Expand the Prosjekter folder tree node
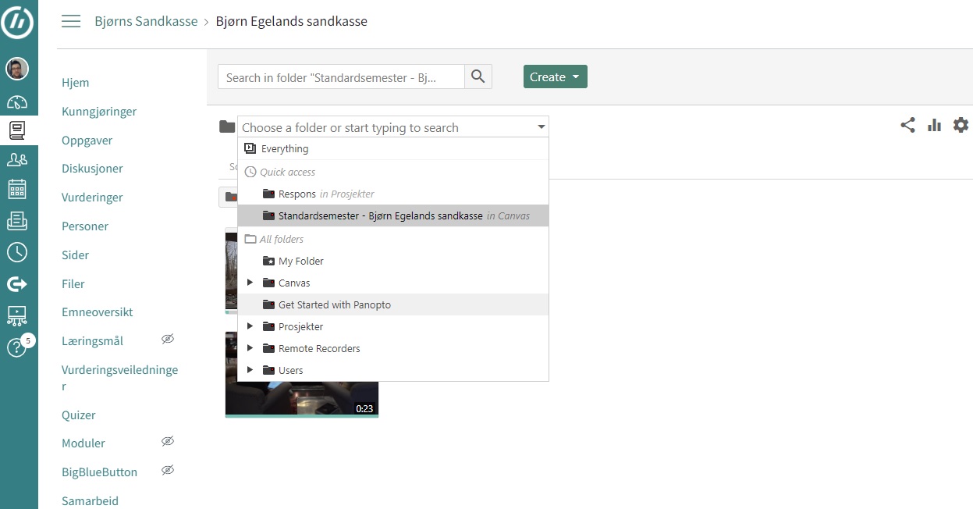The height and width of the screenshot is (509, 973). [x=250, y=326]
